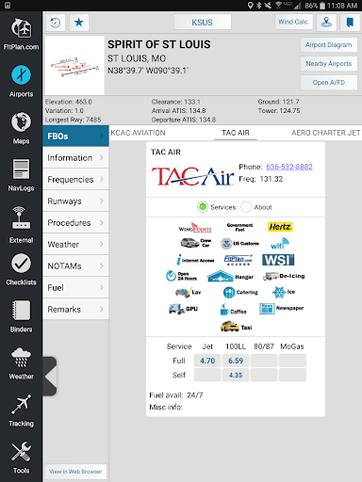
Task: Tap the Open A/FD button
Action: (329, 83)
